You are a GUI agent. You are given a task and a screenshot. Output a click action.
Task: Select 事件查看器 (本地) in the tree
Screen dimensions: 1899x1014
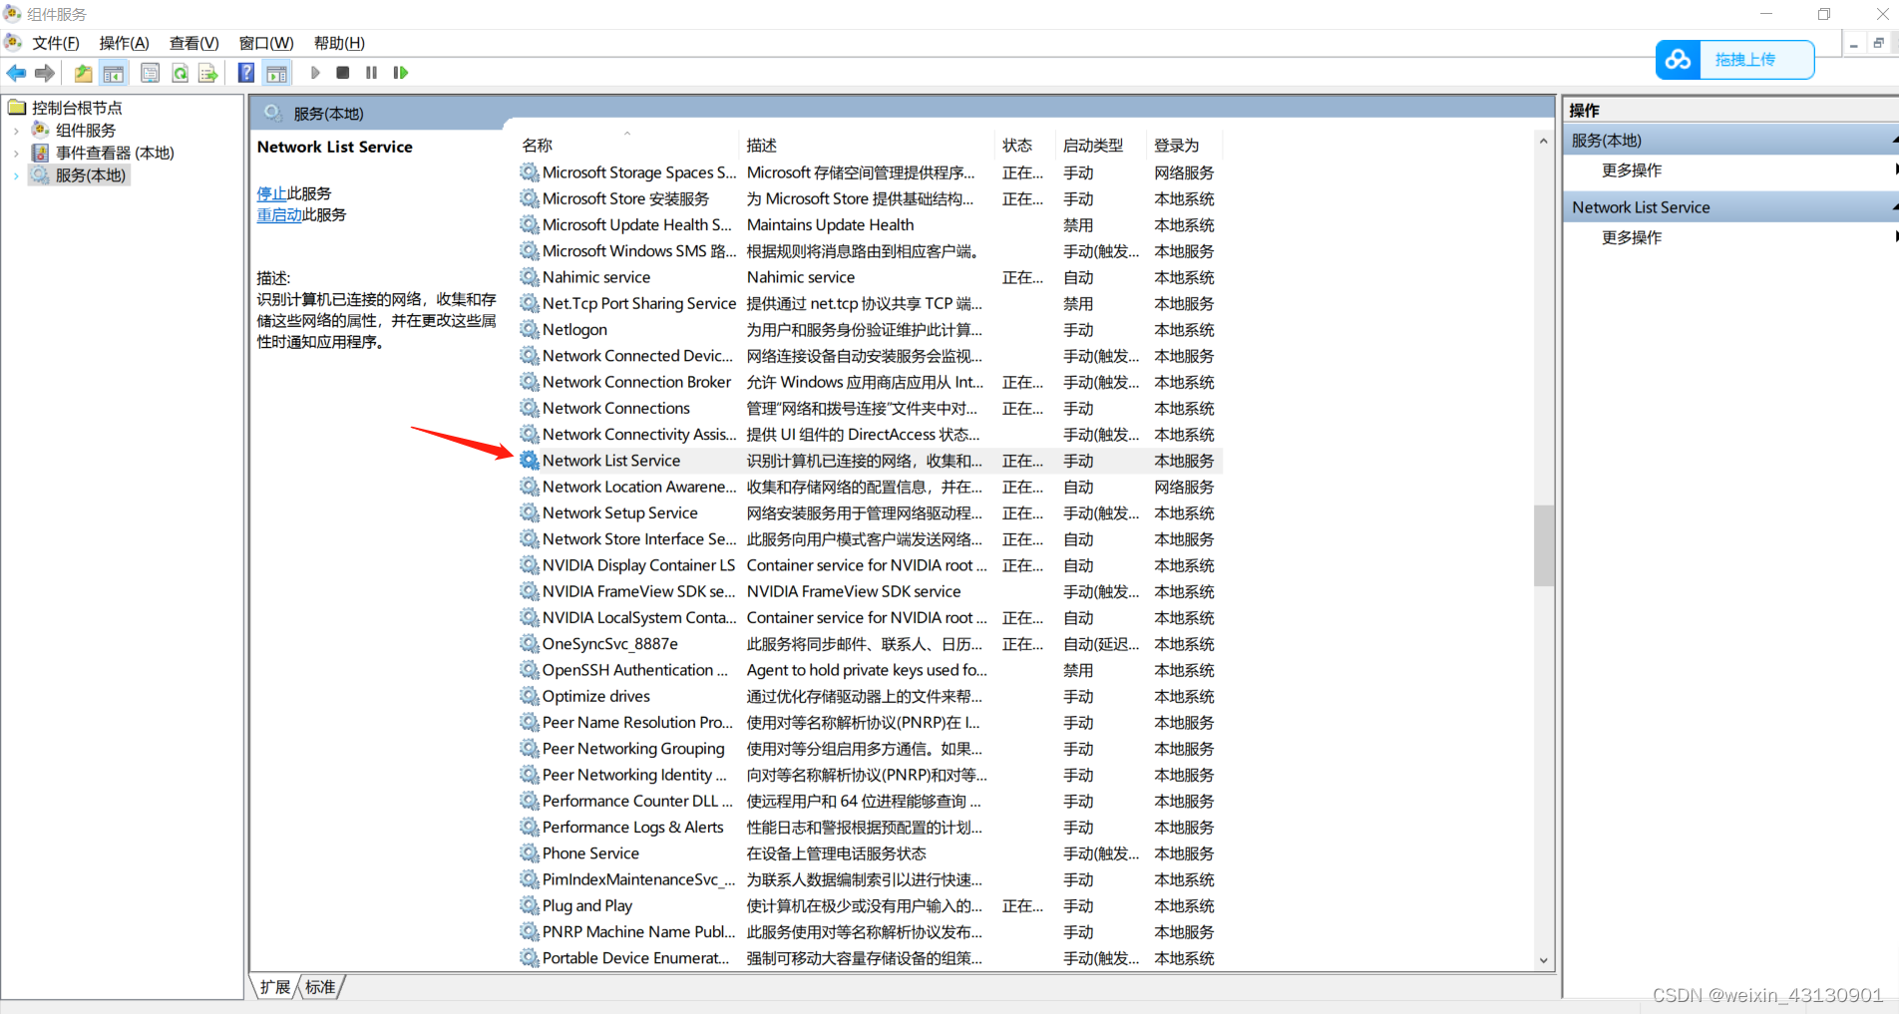click(x=115, y=154)
